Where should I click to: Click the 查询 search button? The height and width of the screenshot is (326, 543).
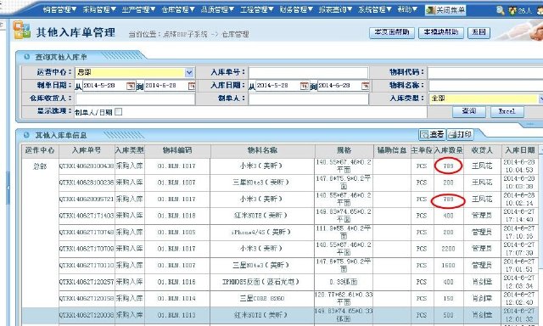point(469,111)
